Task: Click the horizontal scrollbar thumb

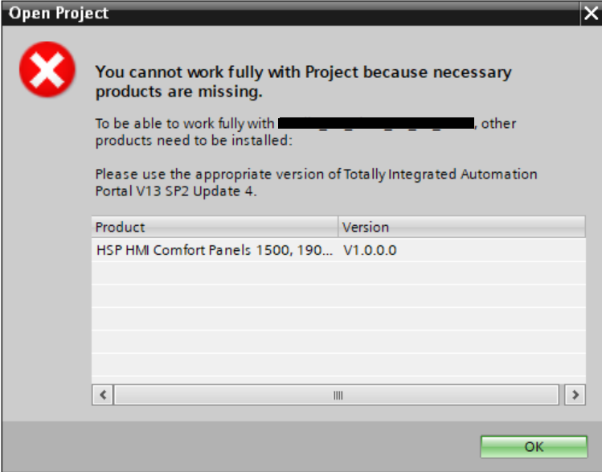Action: pos(338,395)
